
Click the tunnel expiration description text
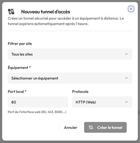(x=66, y=21)
